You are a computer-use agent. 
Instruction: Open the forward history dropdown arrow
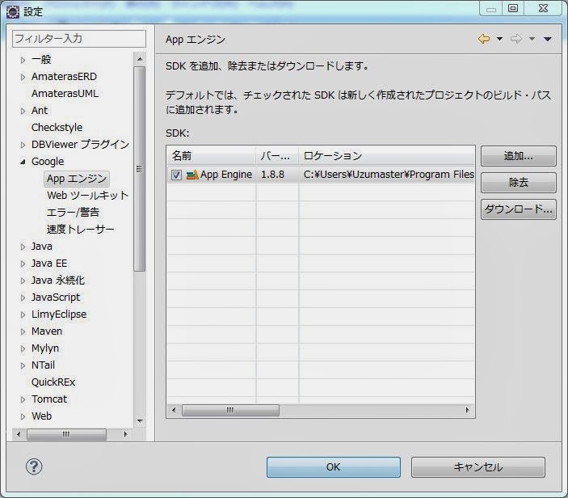pos(532,39)
